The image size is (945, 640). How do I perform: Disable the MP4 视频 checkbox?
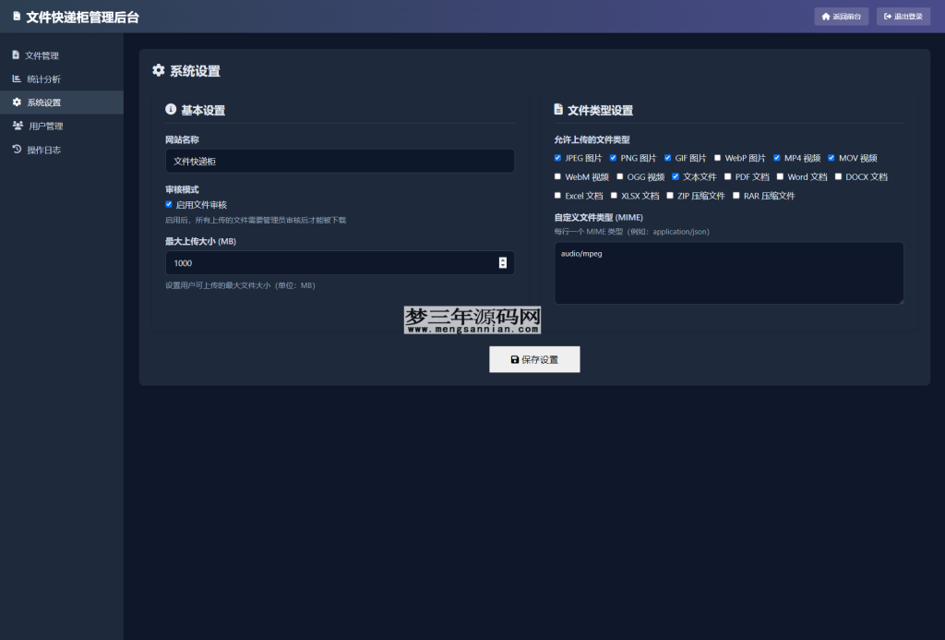(x=776, y=157)
